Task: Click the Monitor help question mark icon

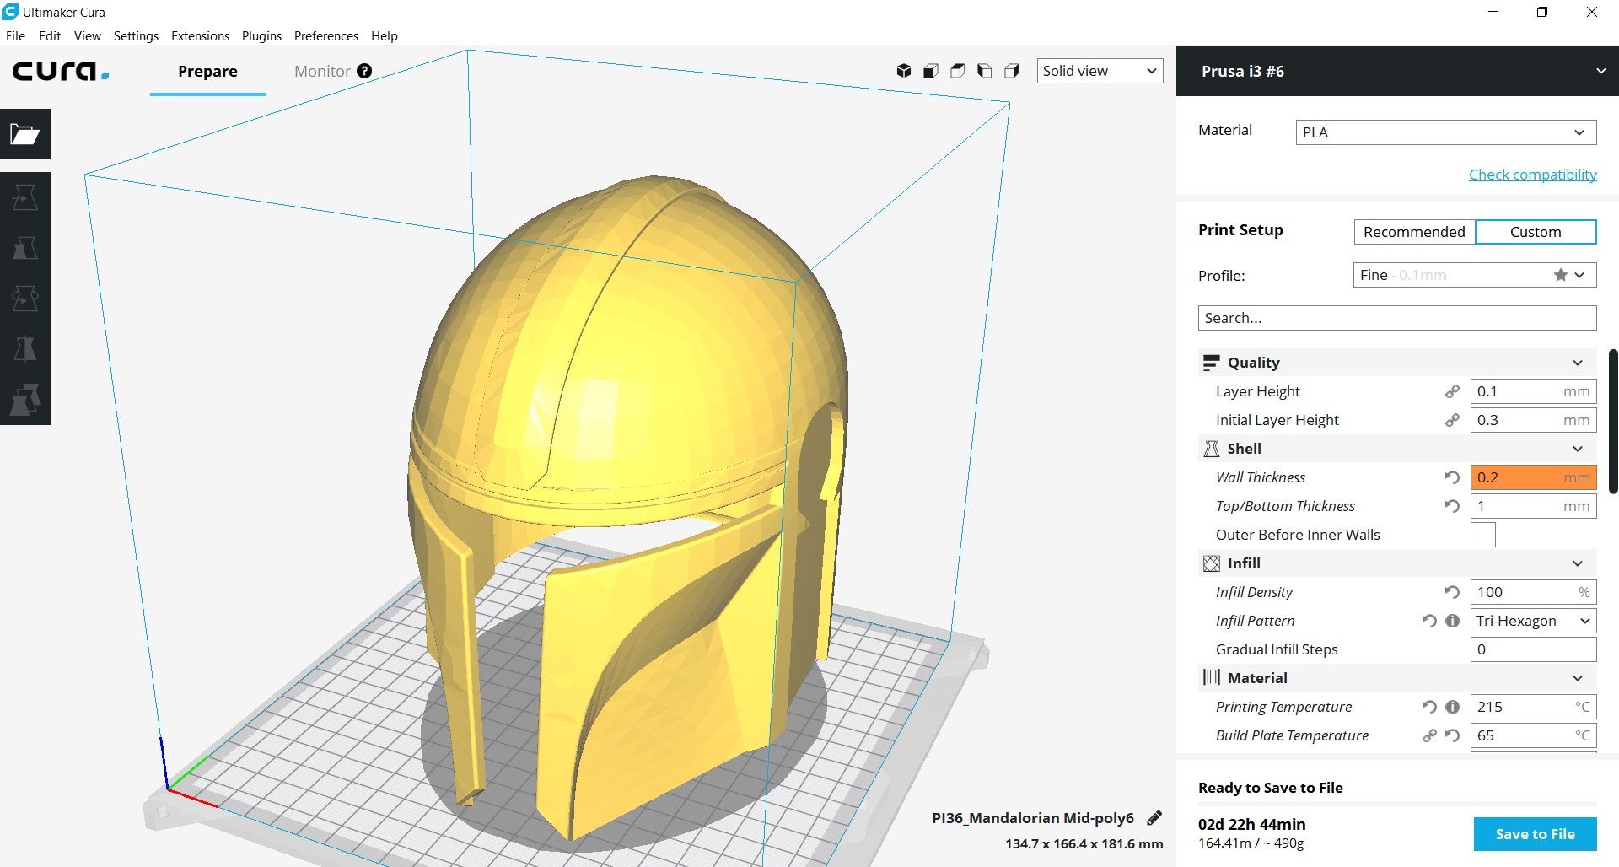Action: pos(364,71)
